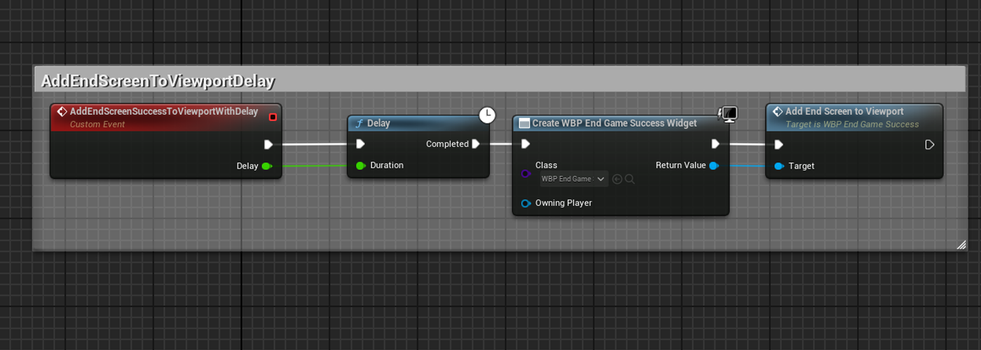Viewport: 981px width, 350px height.
Task: Click the comment box resize handle corner
Action: tap(961, 244)
